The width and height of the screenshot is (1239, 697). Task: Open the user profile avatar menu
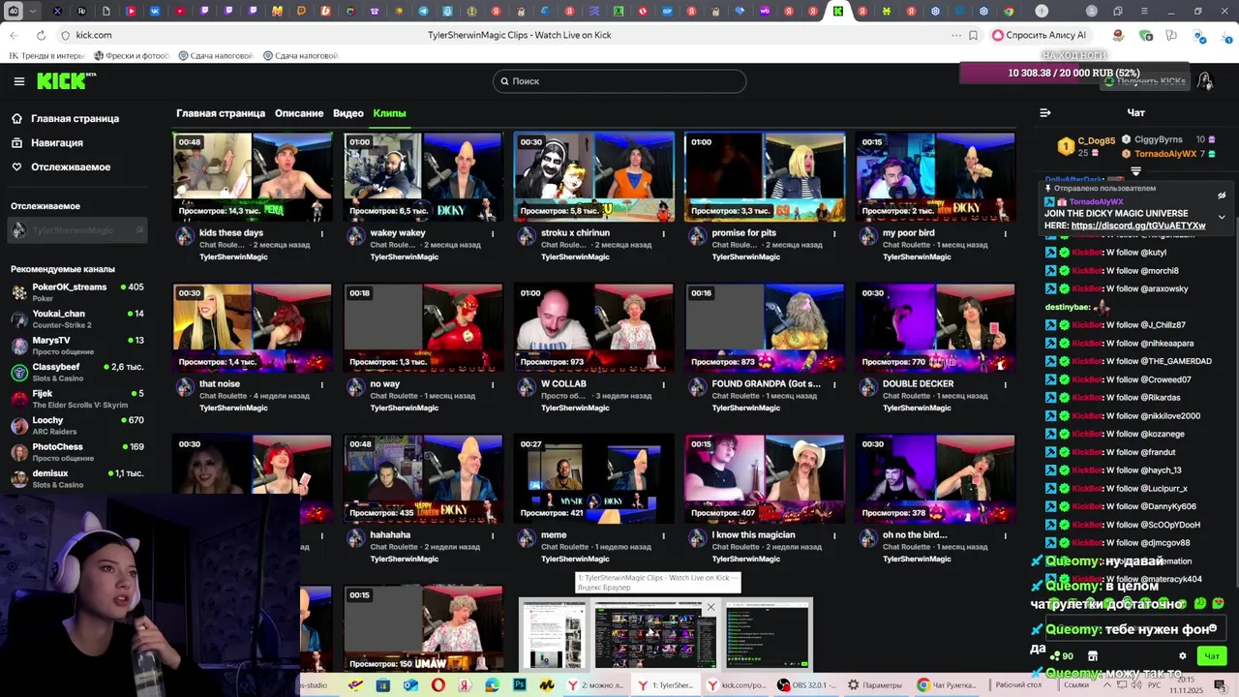pyautogui.click(x=1205, y=81)
